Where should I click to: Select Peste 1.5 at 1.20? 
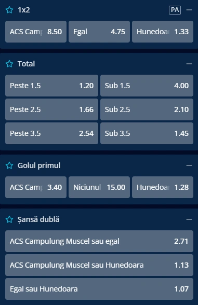pos(51,86)
